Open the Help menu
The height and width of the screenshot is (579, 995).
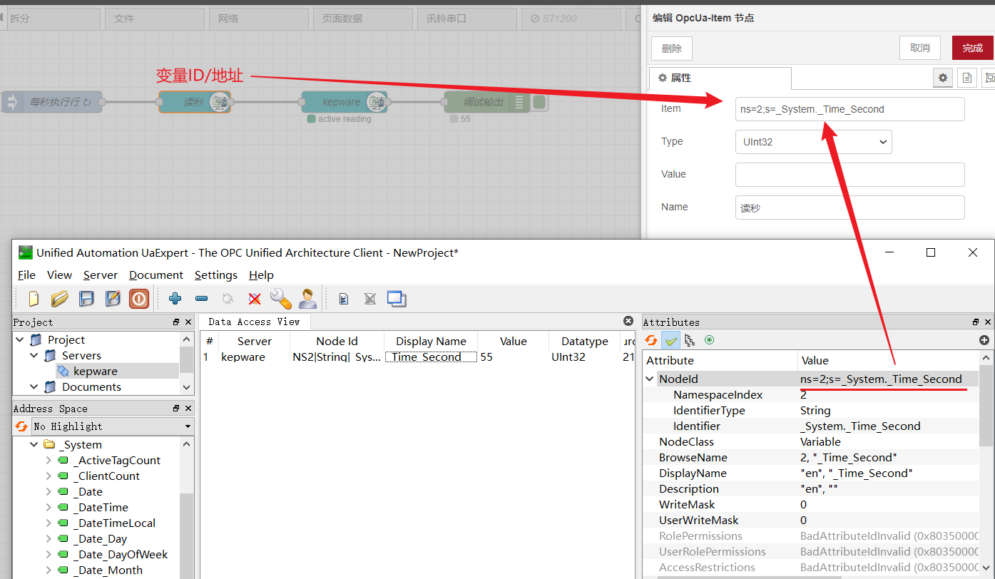point(262,275)
